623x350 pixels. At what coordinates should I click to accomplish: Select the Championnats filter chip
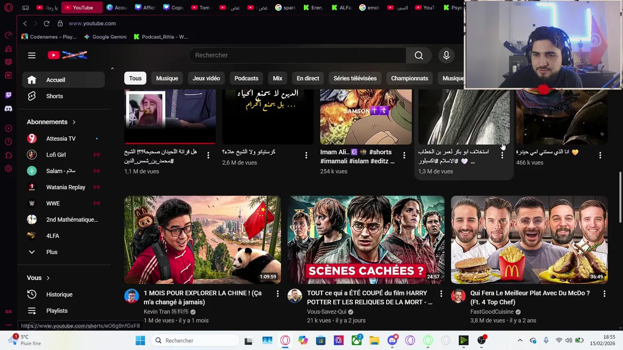click(409, 78)
